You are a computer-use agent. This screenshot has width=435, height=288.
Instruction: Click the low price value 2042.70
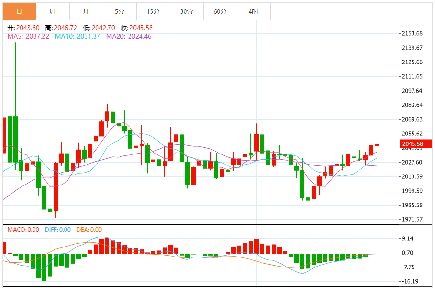(x=103, y=28)
